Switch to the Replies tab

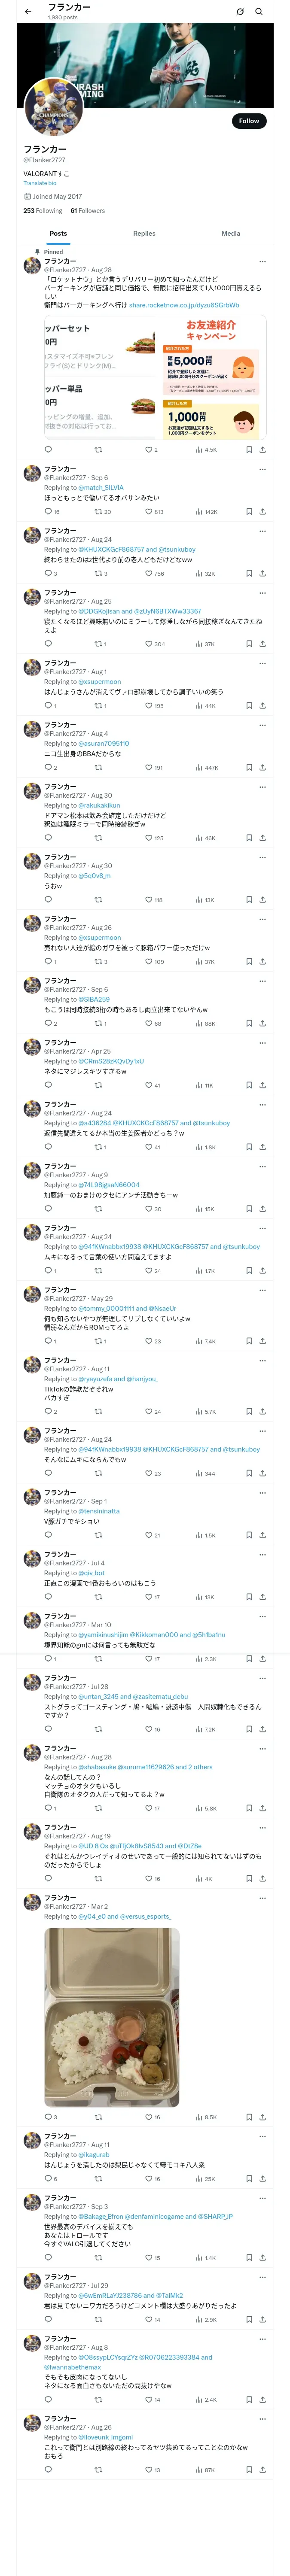144,233
